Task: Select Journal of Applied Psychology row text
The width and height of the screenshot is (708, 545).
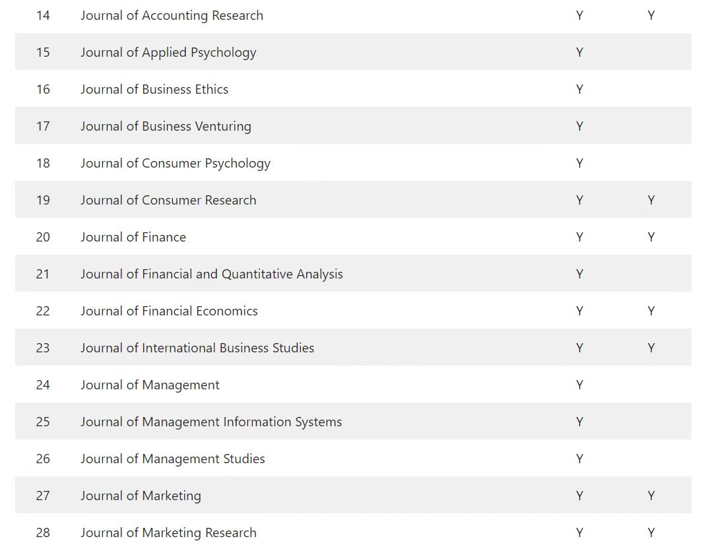Action: (168, 52)
